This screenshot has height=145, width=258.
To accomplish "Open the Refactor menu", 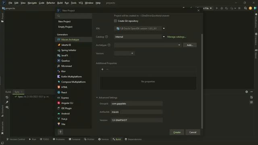I will click(51, 3).
